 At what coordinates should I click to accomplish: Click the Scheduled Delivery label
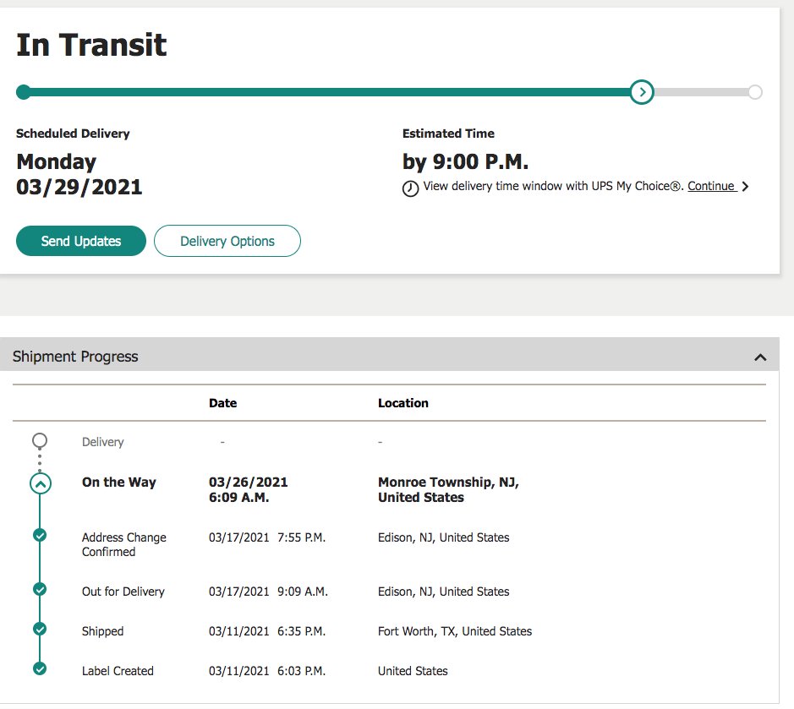coord(73,134)
